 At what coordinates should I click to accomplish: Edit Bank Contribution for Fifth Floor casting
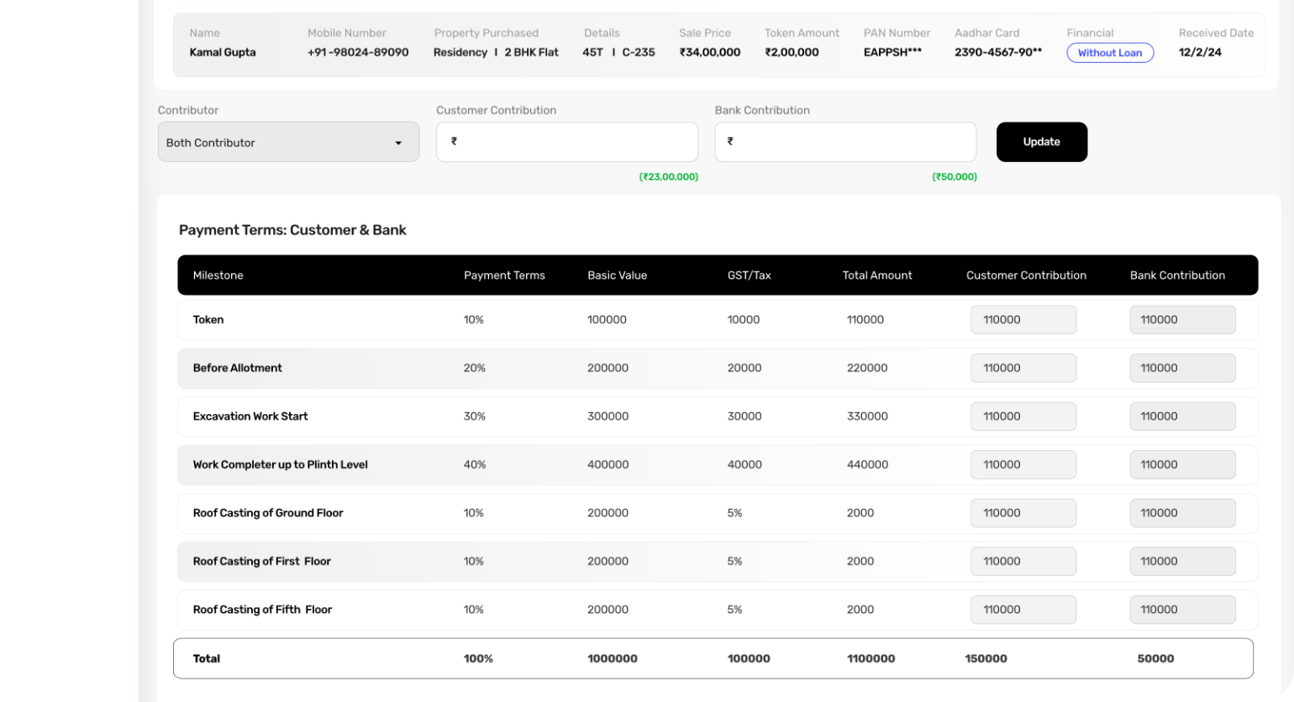1182,610
